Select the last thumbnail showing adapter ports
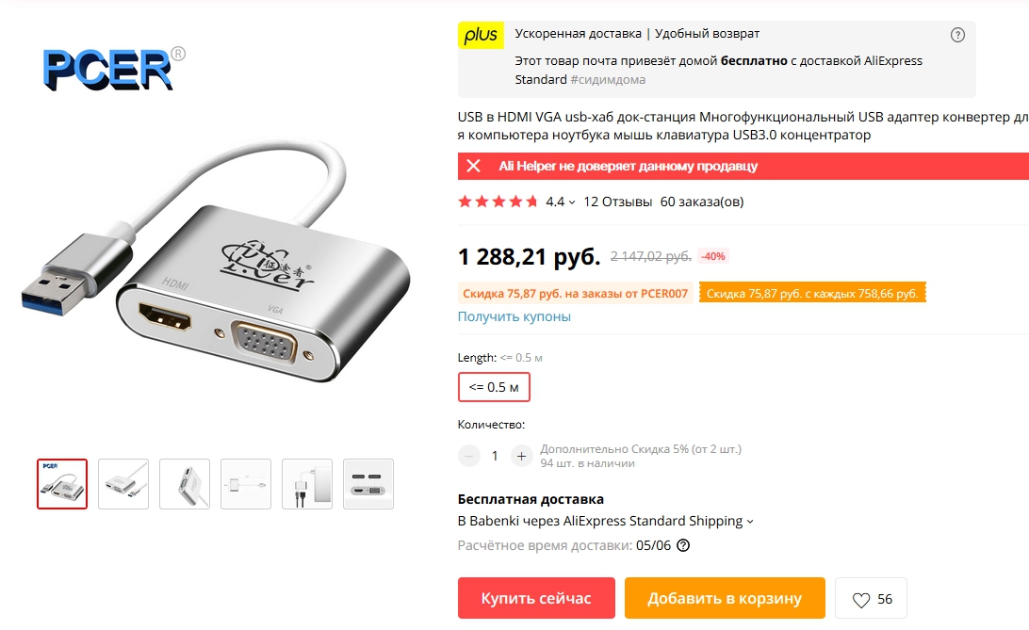This screenshot has height=630, width=1029. pos(368,484)
